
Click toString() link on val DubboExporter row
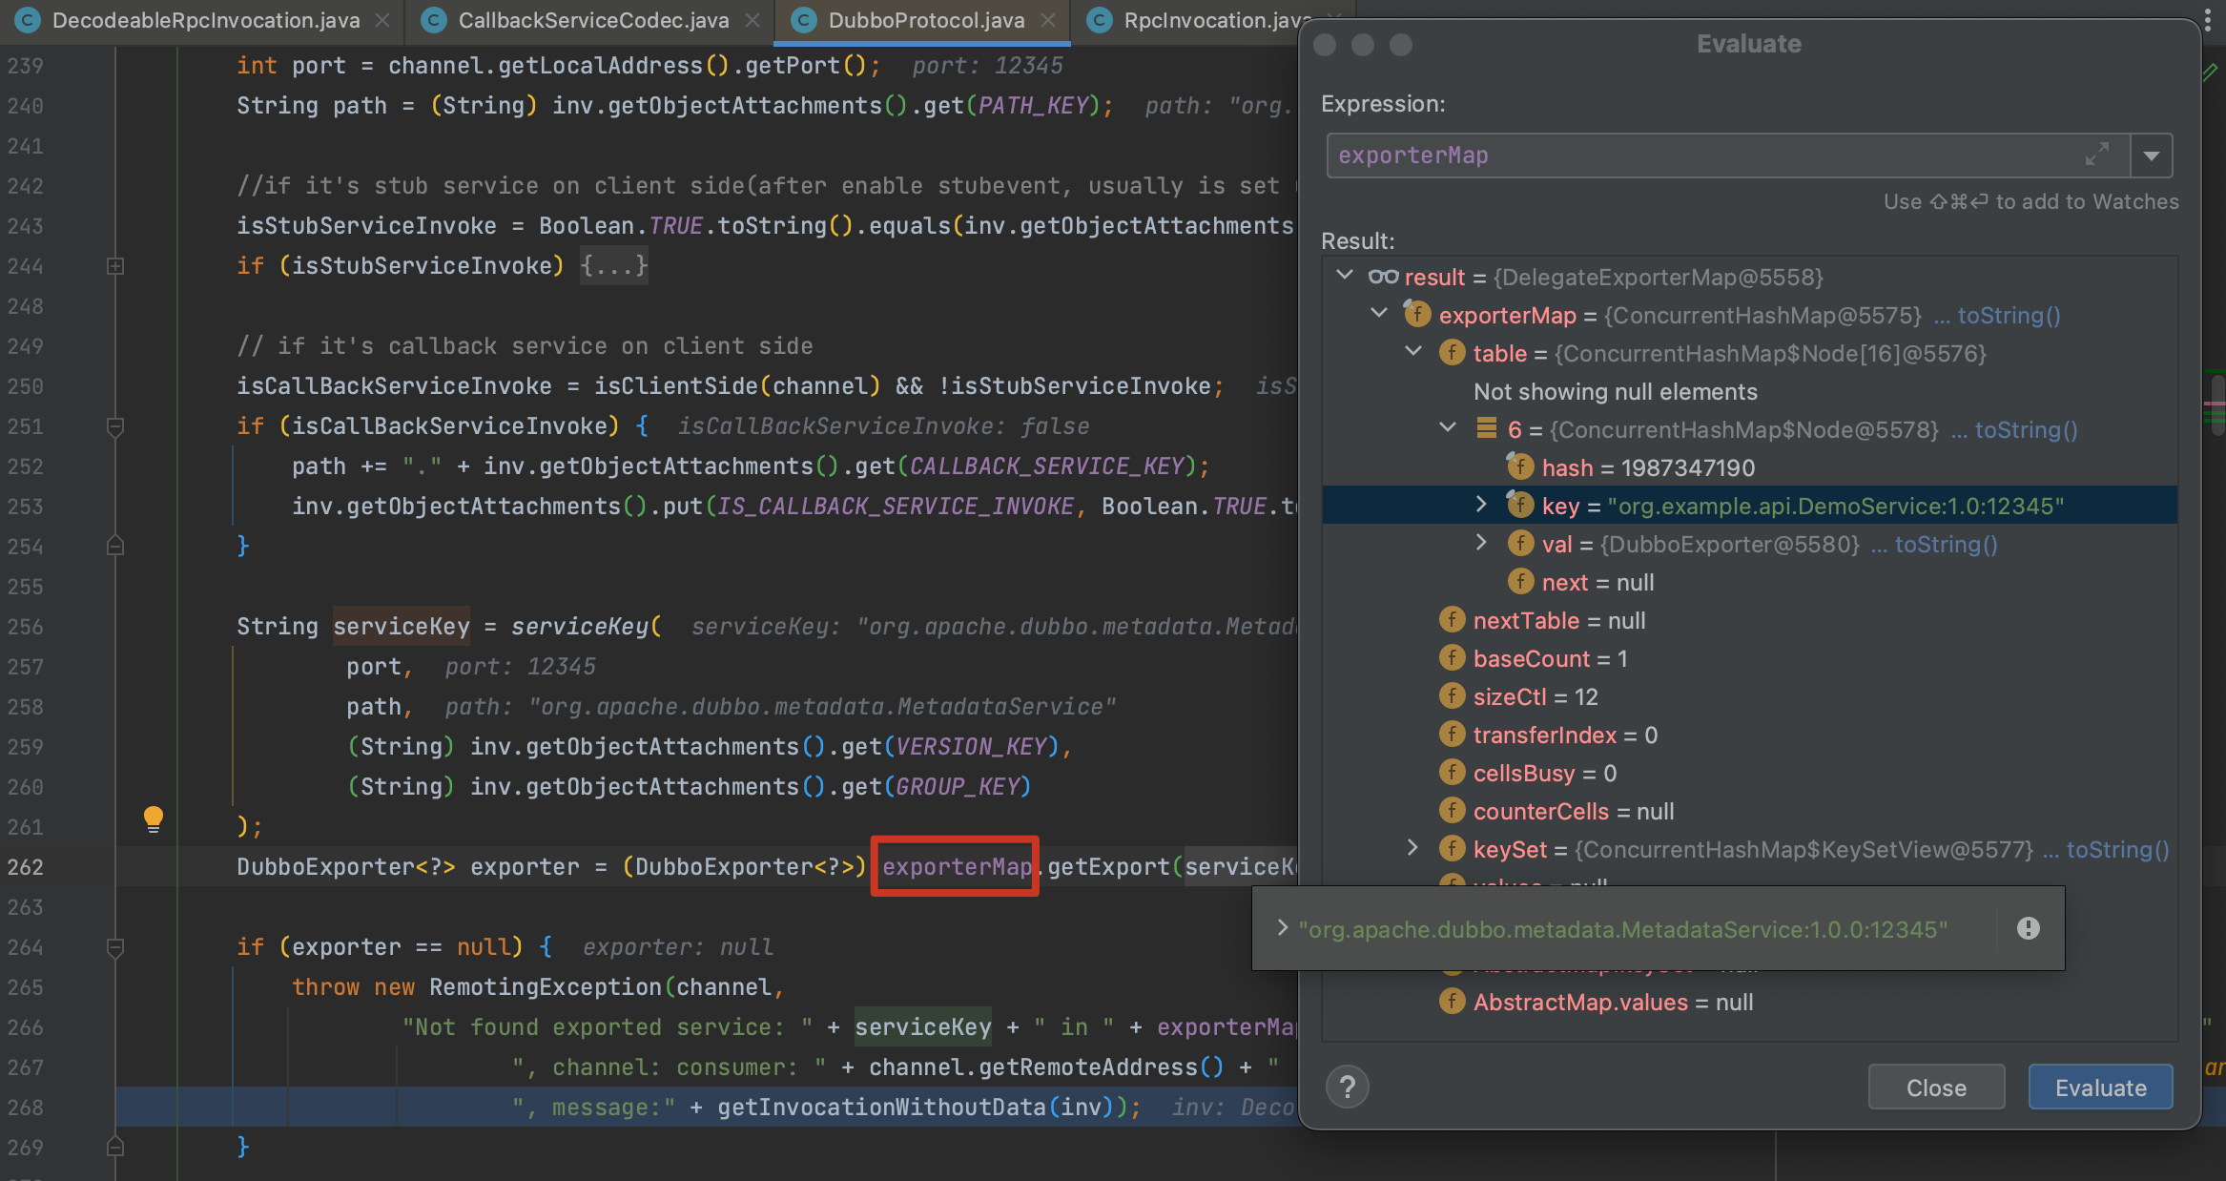click(1947, 544)
